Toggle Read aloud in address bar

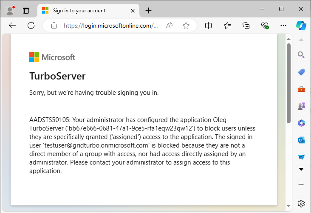[x=169, y=26]
